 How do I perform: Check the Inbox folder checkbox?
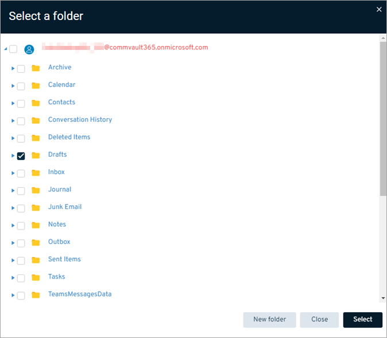[x=21, y=173]
